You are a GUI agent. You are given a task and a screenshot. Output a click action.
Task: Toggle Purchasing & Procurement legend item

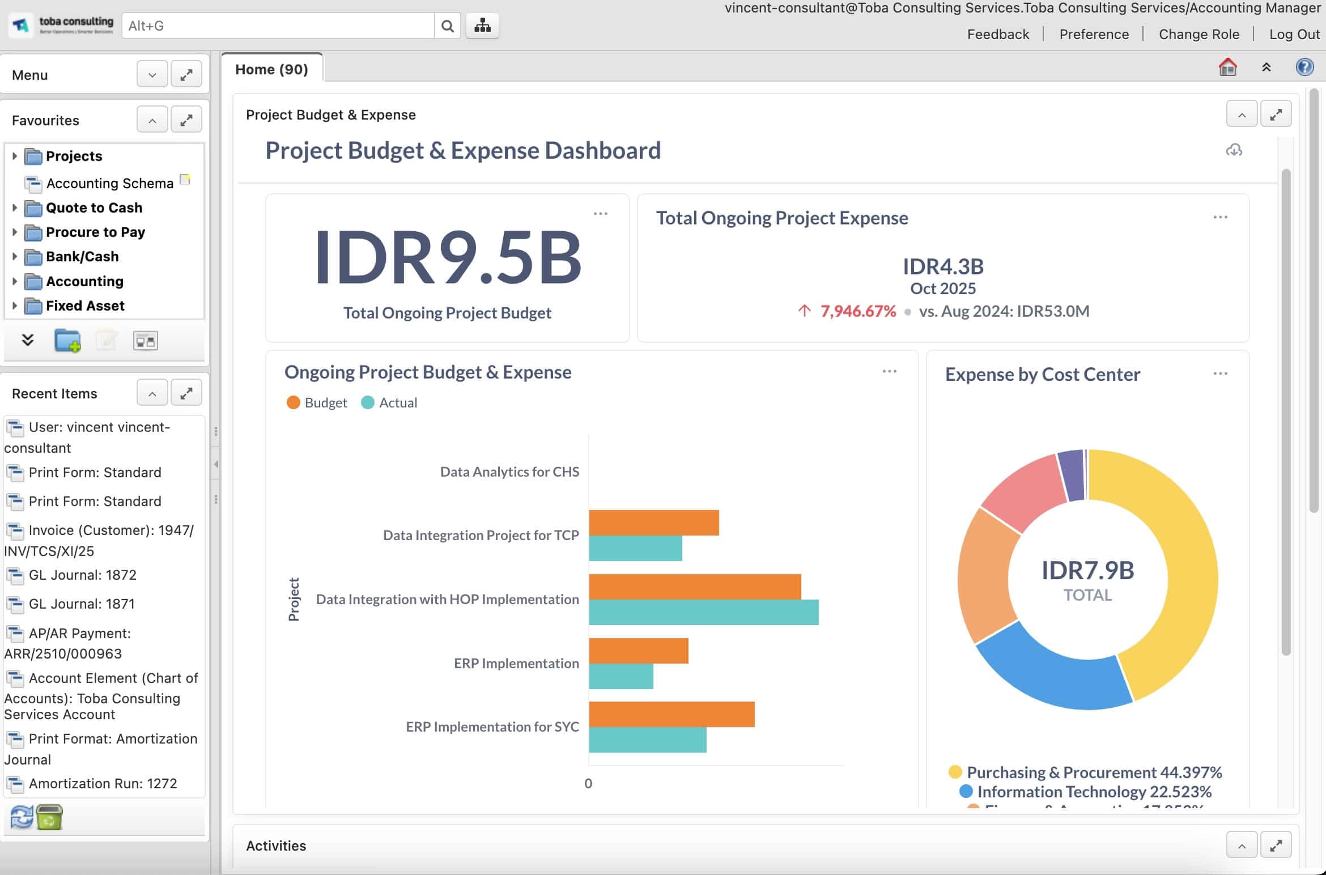point(1085,772)
